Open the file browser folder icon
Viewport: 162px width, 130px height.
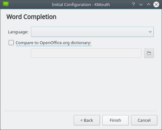(x=149, y=53)
